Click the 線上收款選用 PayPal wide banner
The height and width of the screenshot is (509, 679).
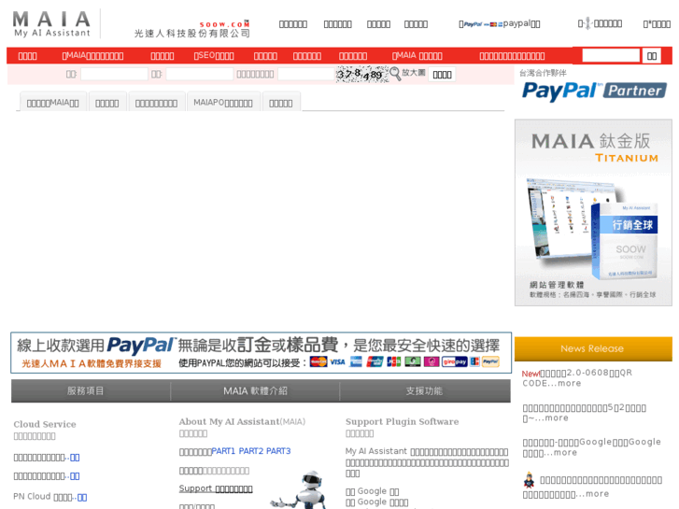click(262, 353)
